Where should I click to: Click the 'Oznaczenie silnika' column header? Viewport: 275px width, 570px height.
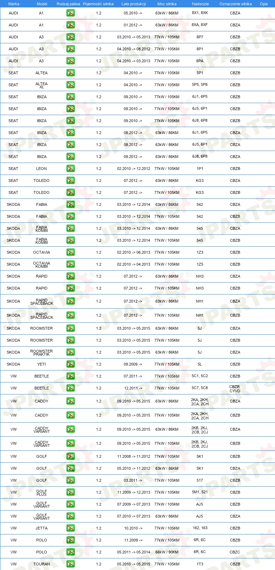point(236,4)
